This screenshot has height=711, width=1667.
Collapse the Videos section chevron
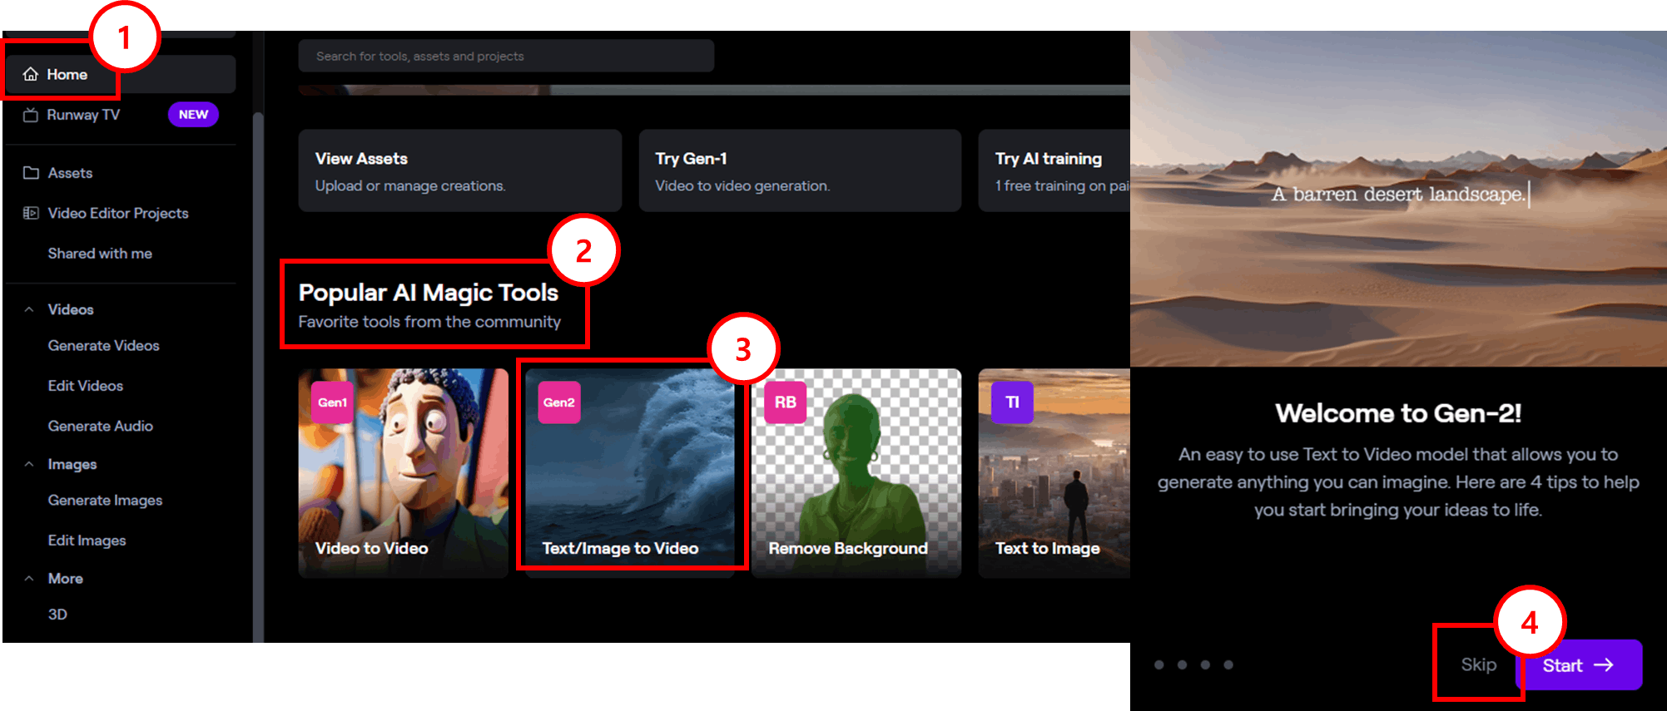click(x=29, y=309)
